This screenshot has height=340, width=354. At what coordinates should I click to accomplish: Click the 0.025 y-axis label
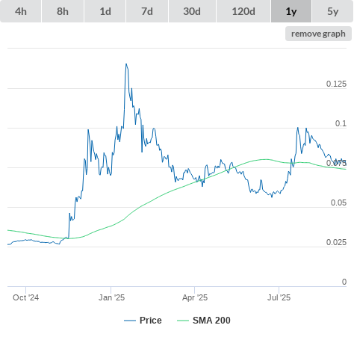point(336,242)
